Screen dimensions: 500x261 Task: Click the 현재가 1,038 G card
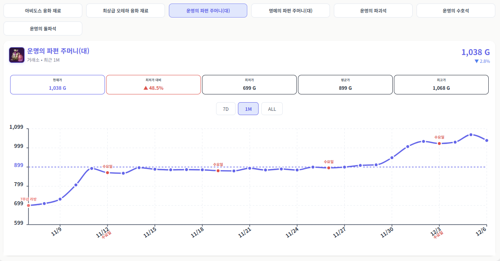click(x=57, y=85)
